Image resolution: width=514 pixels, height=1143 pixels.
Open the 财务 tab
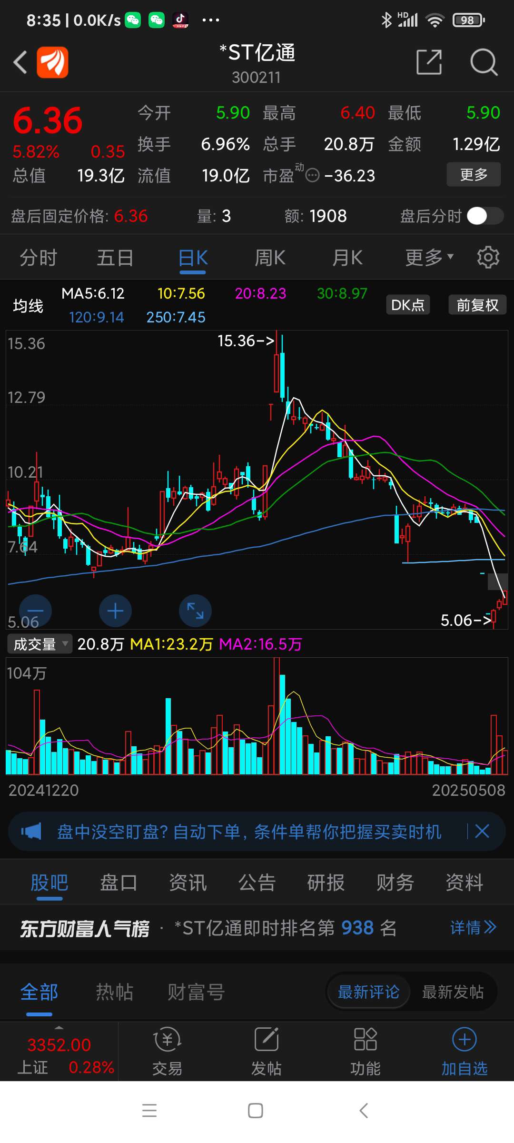(395, 882)
